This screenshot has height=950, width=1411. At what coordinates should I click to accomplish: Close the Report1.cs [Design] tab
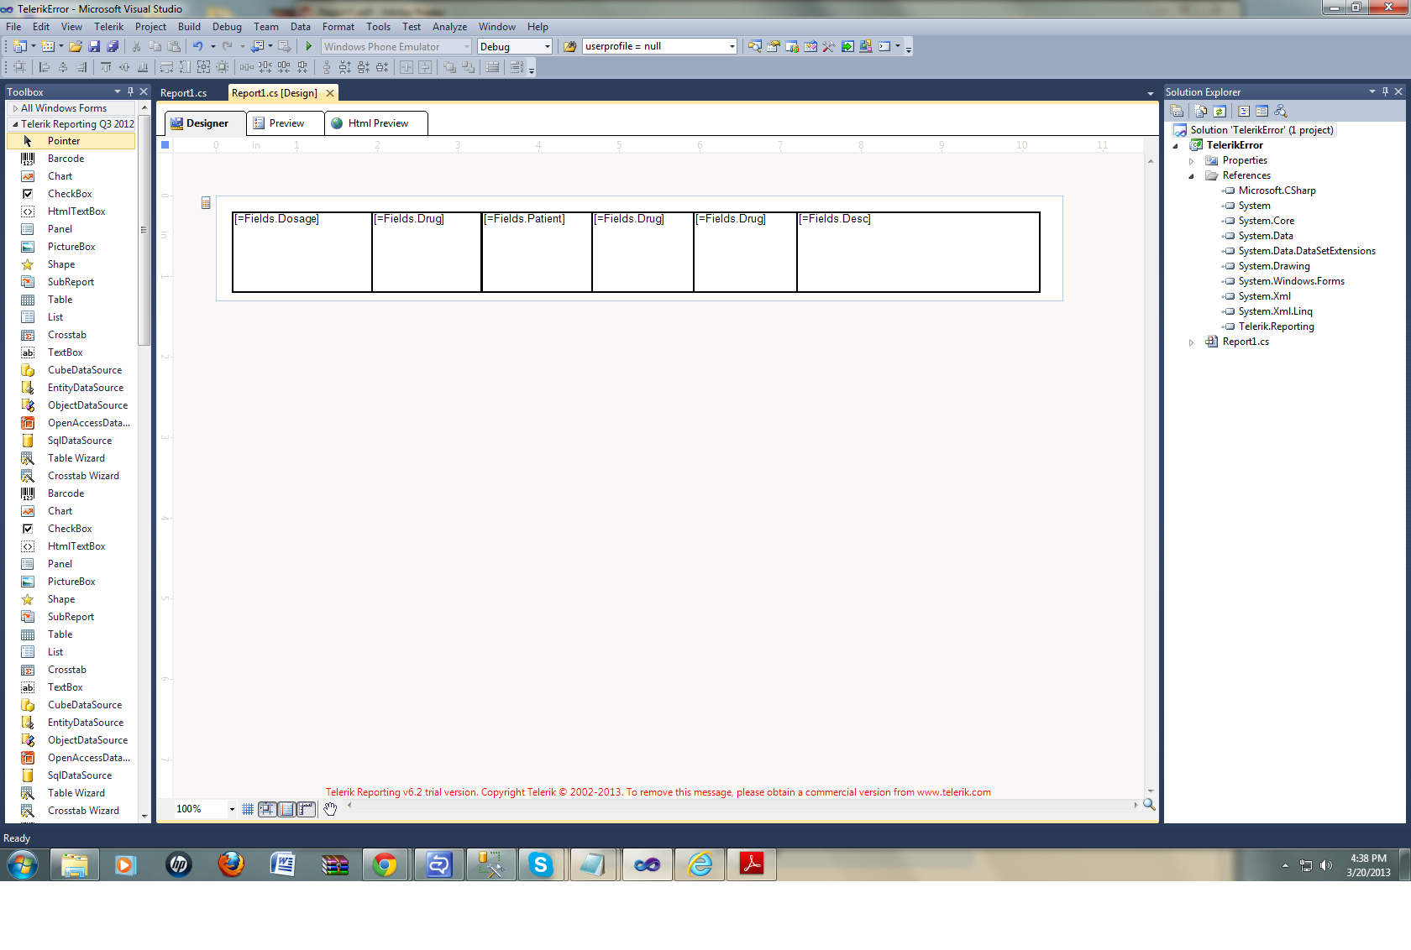coord(330,93)
